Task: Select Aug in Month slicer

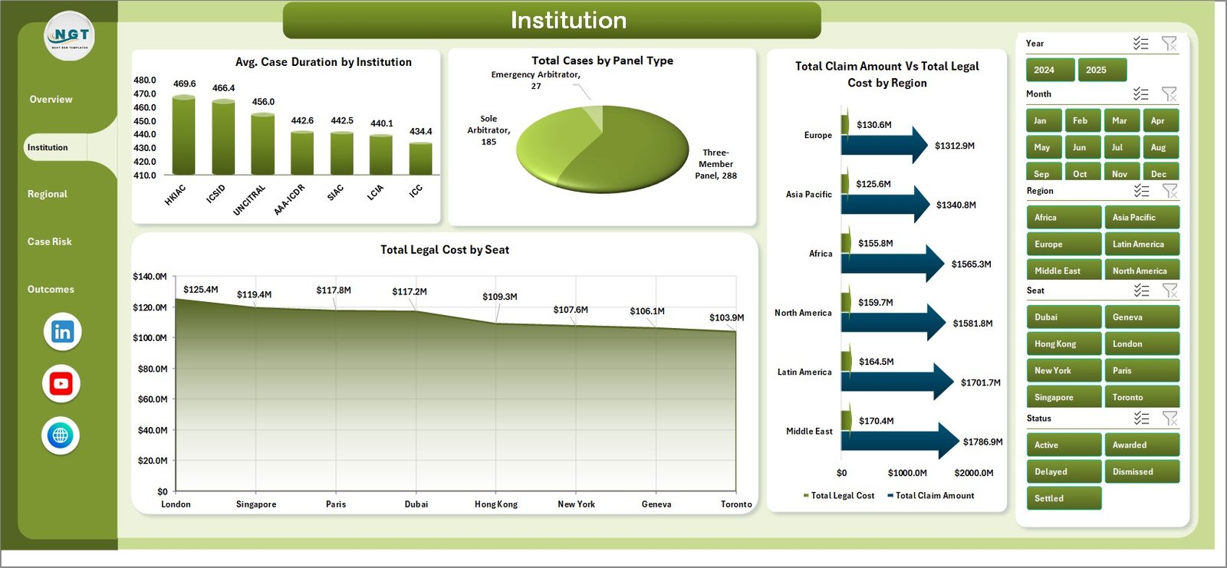Action: pyautogui.click(x=1160, y=147)
